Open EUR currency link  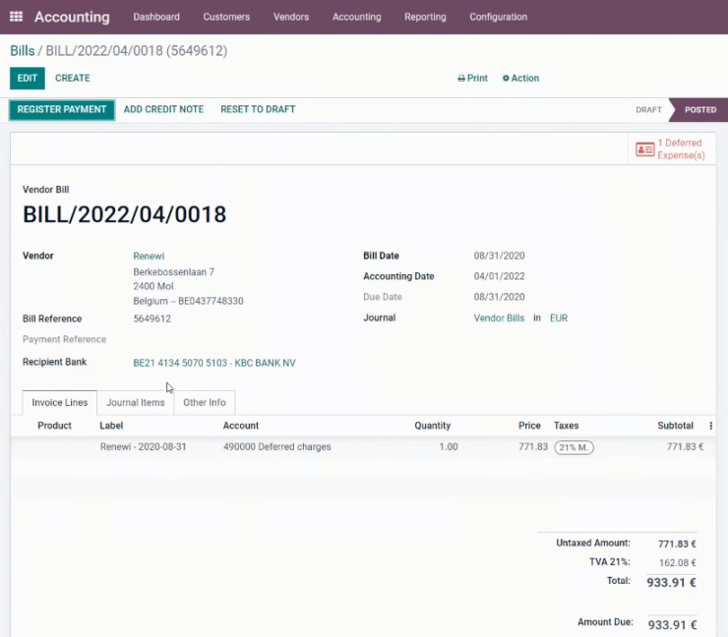(559, 318)
